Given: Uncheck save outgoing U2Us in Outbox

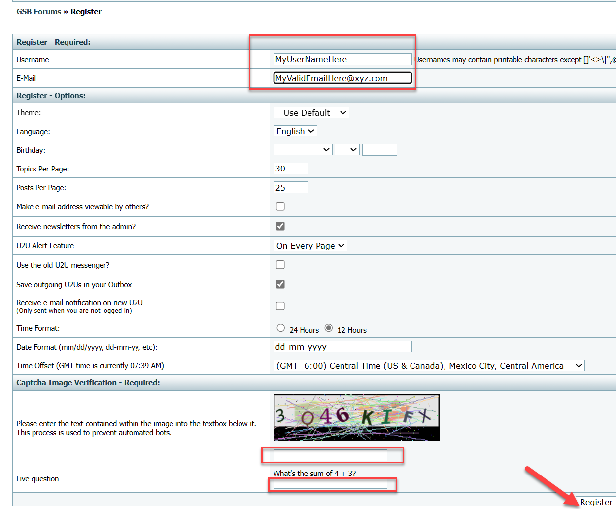Looking at the screenshot, I should point(280,284).
